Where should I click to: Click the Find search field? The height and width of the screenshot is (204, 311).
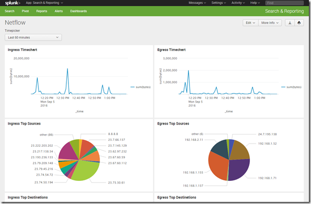(x=284, y=3)
